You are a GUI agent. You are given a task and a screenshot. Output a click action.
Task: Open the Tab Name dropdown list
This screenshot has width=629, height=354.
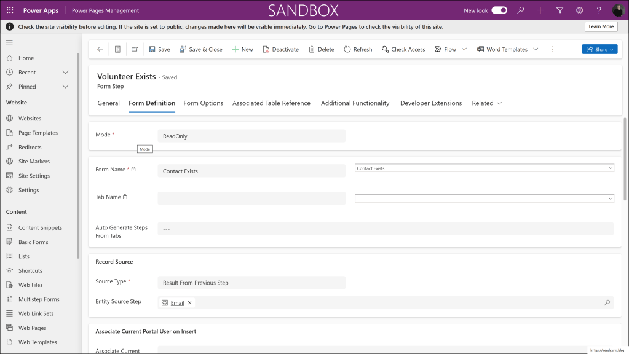[x=610, y=199]
